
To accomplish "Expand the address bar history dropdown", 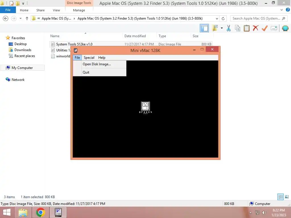I will click(x=217, y=18).
